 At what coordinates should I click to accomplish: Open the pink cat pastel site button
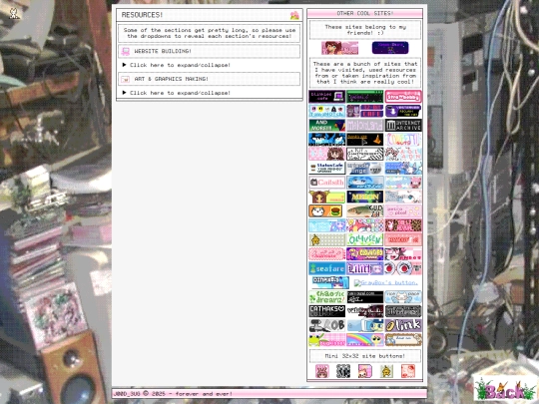pos(403,183)
